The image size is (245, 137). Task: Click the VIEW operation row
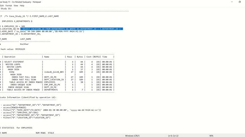point(11,72)
